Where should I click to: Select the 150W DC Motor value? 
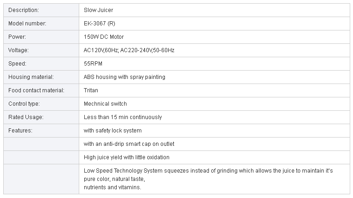tap(104, 37)
